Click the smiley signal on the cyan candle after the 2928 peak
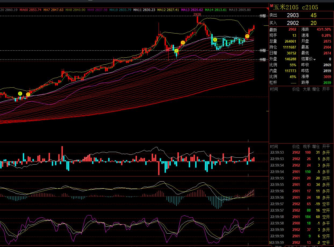334x247 pixels. [215, 40]
